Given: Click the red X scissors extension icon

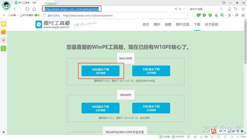Looking at the screenshot, I should pyautogui.click(x=230, y=15).
